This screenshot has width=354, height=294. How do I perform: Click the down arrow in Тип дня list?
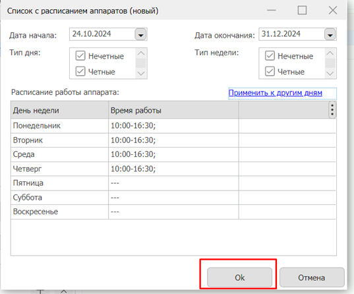(x=141, y=73)
